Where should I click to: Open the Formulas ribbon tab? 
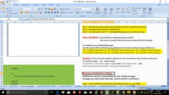[x=36, y=5]
